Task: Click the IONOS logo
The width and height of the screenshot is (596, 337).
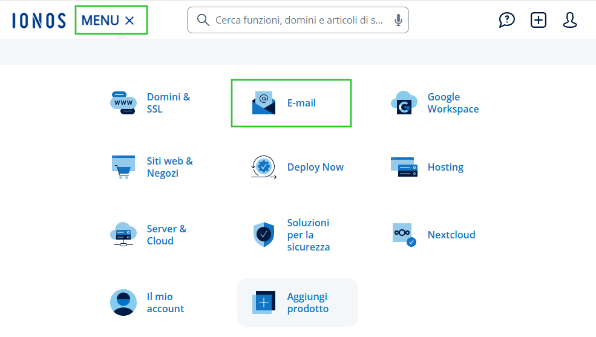Action: (39, 21)
